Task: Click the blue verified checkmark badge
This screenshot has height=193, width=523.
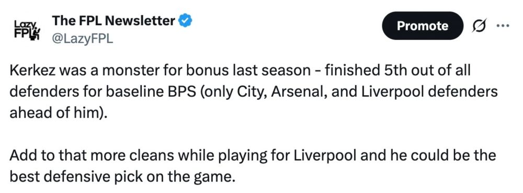Action: coord(185,21)
